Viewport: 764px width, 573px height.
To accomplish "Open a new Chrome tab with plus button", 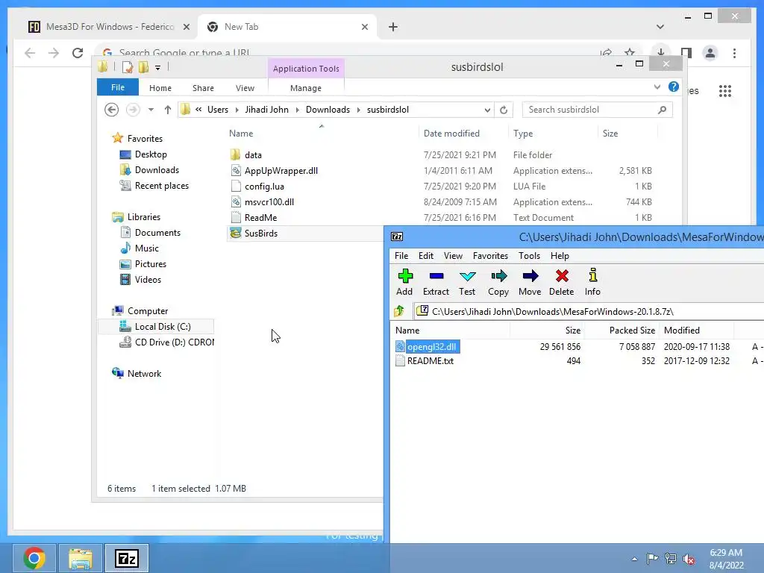I will 393,28.
